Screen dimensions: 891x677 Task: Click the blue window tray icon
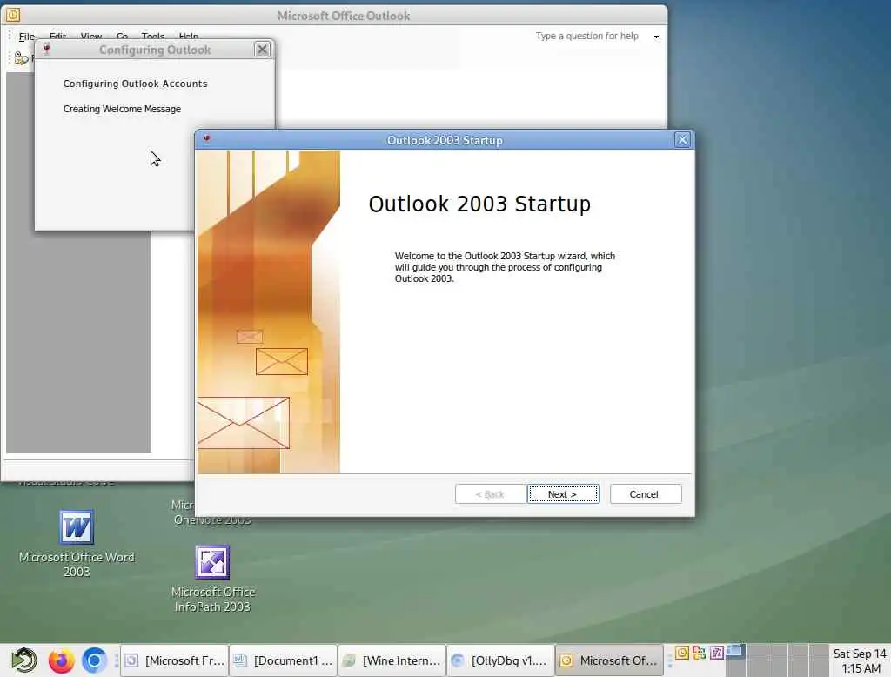click(734, 652)
